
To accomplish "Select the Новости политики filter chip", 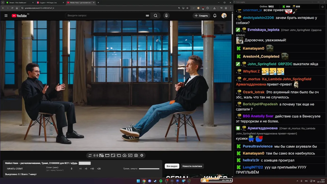I will click(x=192, y=166).
